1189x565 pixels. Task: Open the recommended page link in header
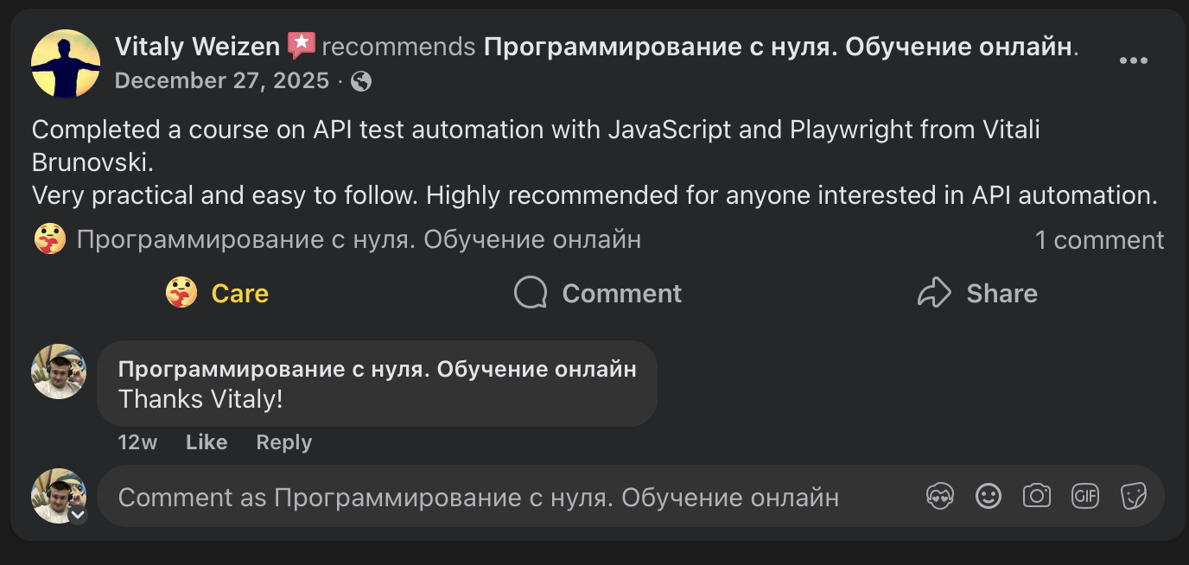[778, 46]
